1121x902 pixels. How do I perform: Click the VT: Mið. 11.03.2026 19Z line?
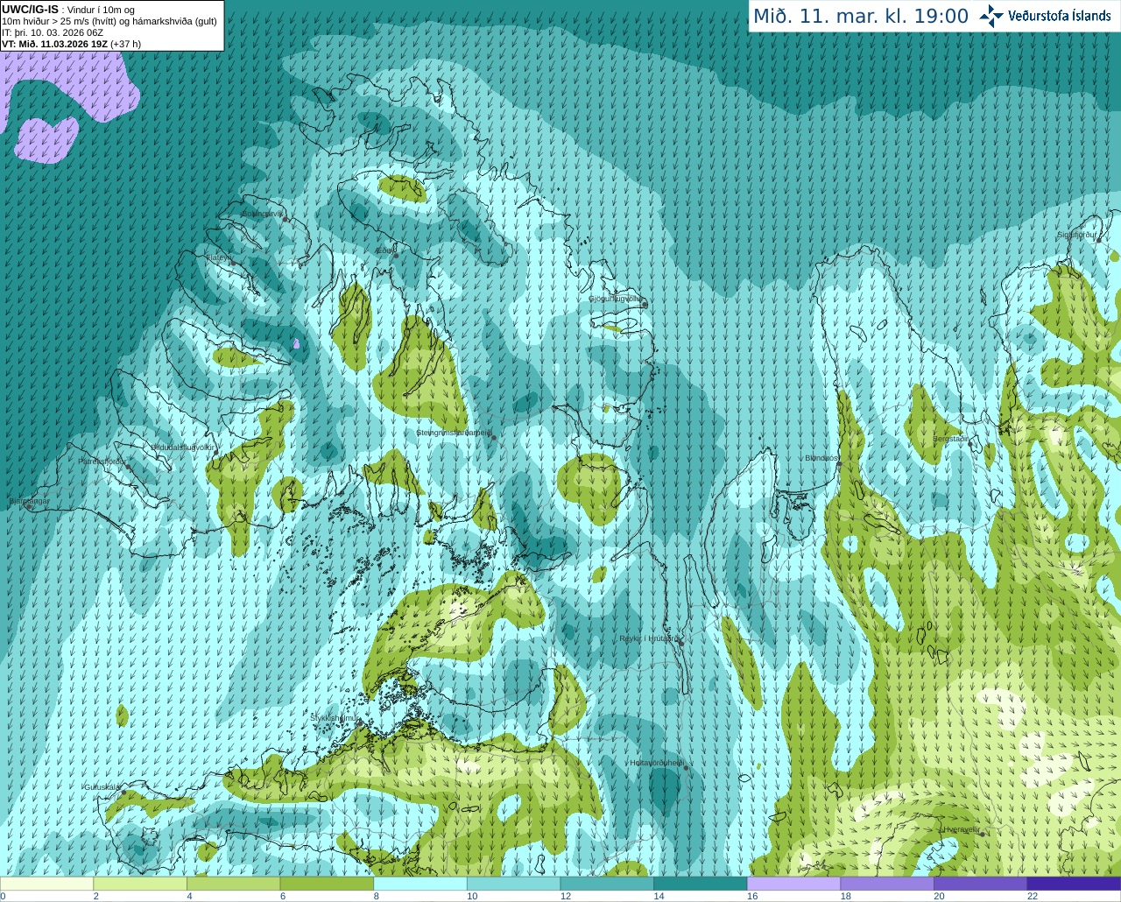[x=71, y=44]
